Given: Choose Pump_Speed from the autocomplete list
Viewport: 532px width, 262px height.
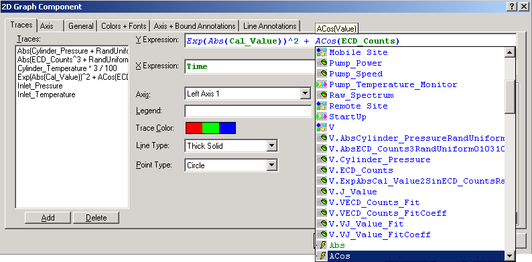Looking at the screenshot, I should (410, 74).
